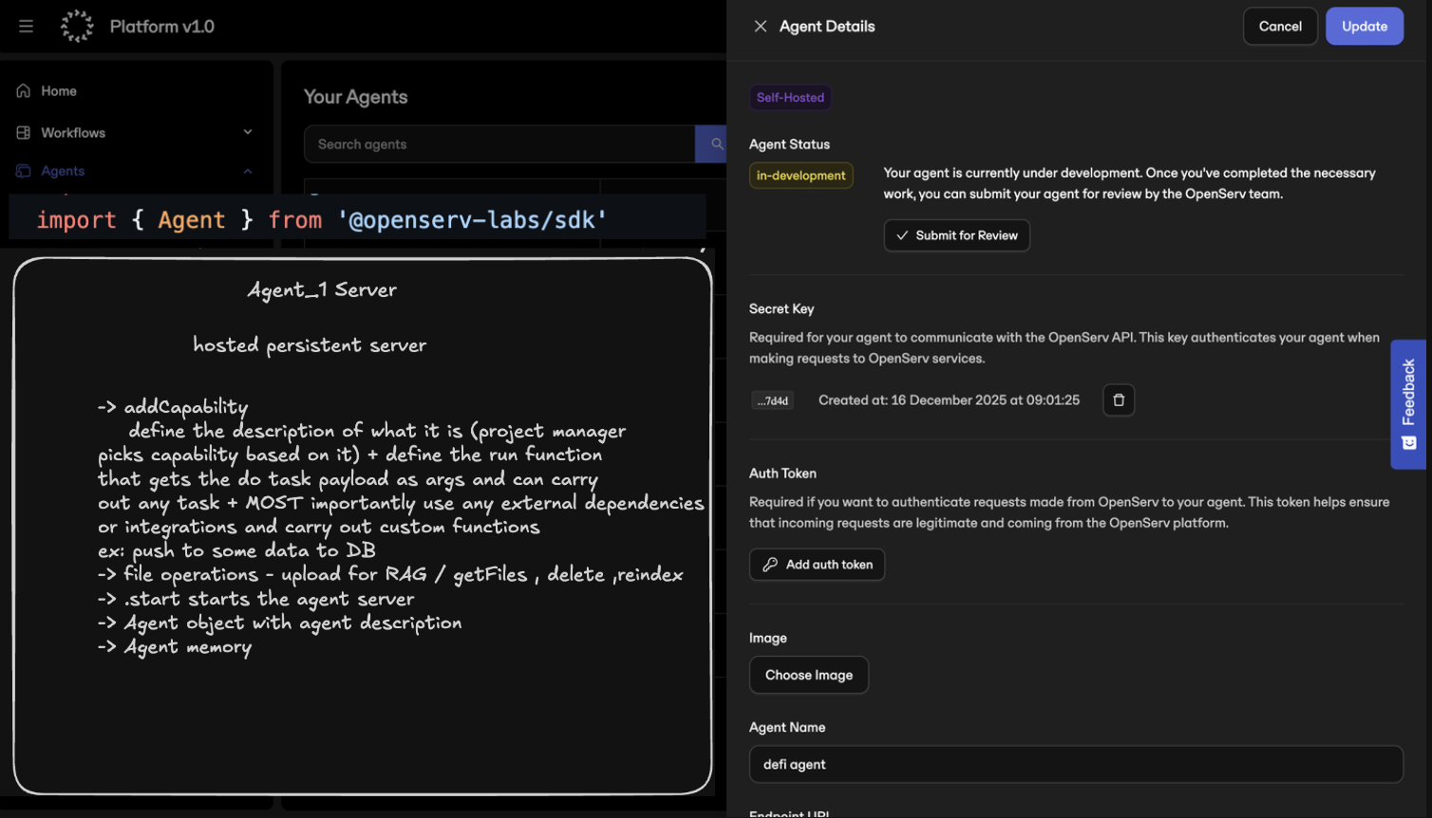This screenshot has width=1432, height=818.
Task: Collapse the Agents section chevron
Action: pyautogui.click(x=248, y=172)
